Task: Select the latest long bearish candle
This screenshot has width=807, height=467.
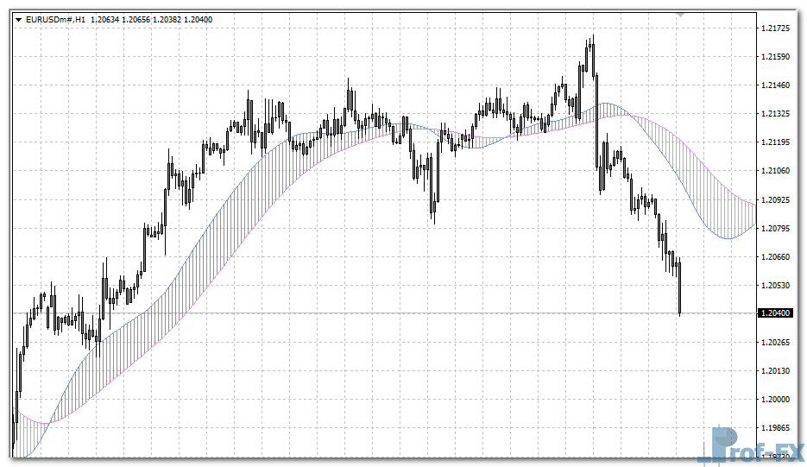Action: click(680, 287)
